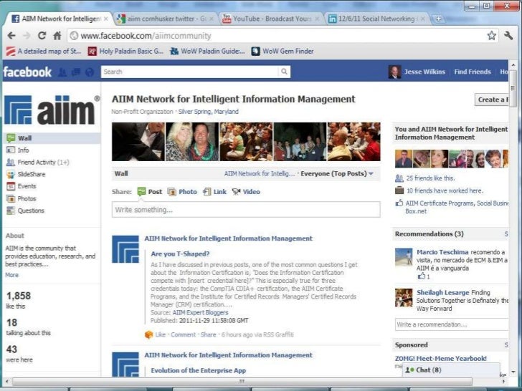522x391 pixels.
Task: Open the Facebook friend requests icon
Action: [x=62, y=72]
